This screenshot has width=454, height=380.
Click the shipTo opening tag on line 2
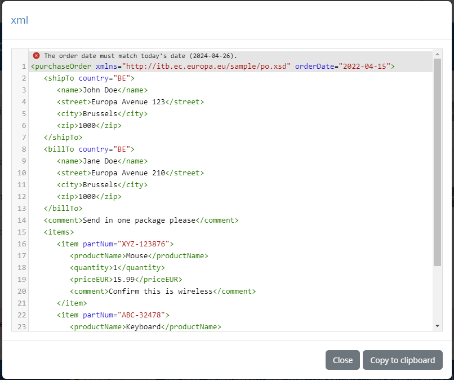pyautogui.click(x=89, y=78)
